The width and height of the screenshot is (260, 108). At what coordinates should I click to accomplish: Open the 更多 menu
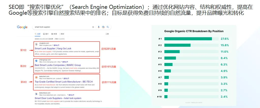pyautogui.click(x=62, y=34)
